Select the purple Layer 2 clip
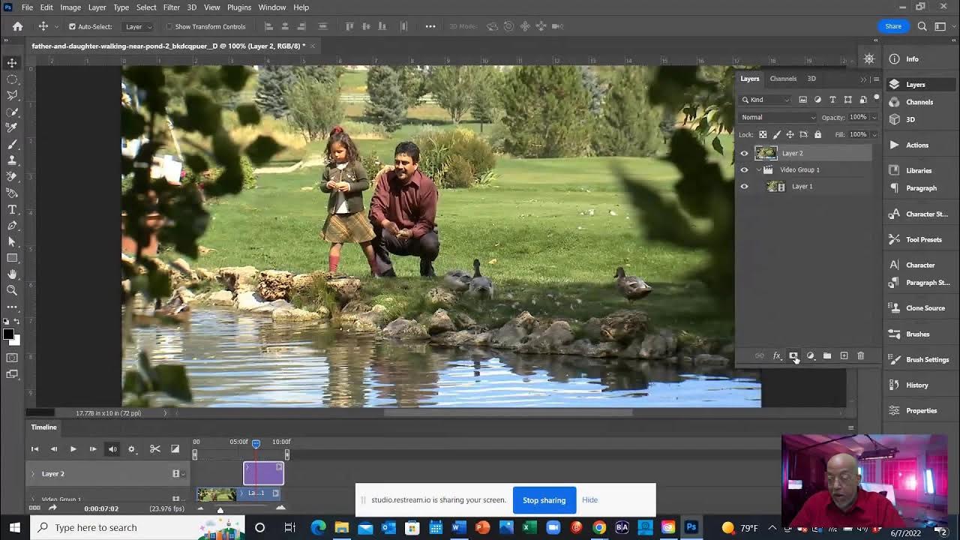The height and width of the screenshot is (540, 960). point(263,473)
